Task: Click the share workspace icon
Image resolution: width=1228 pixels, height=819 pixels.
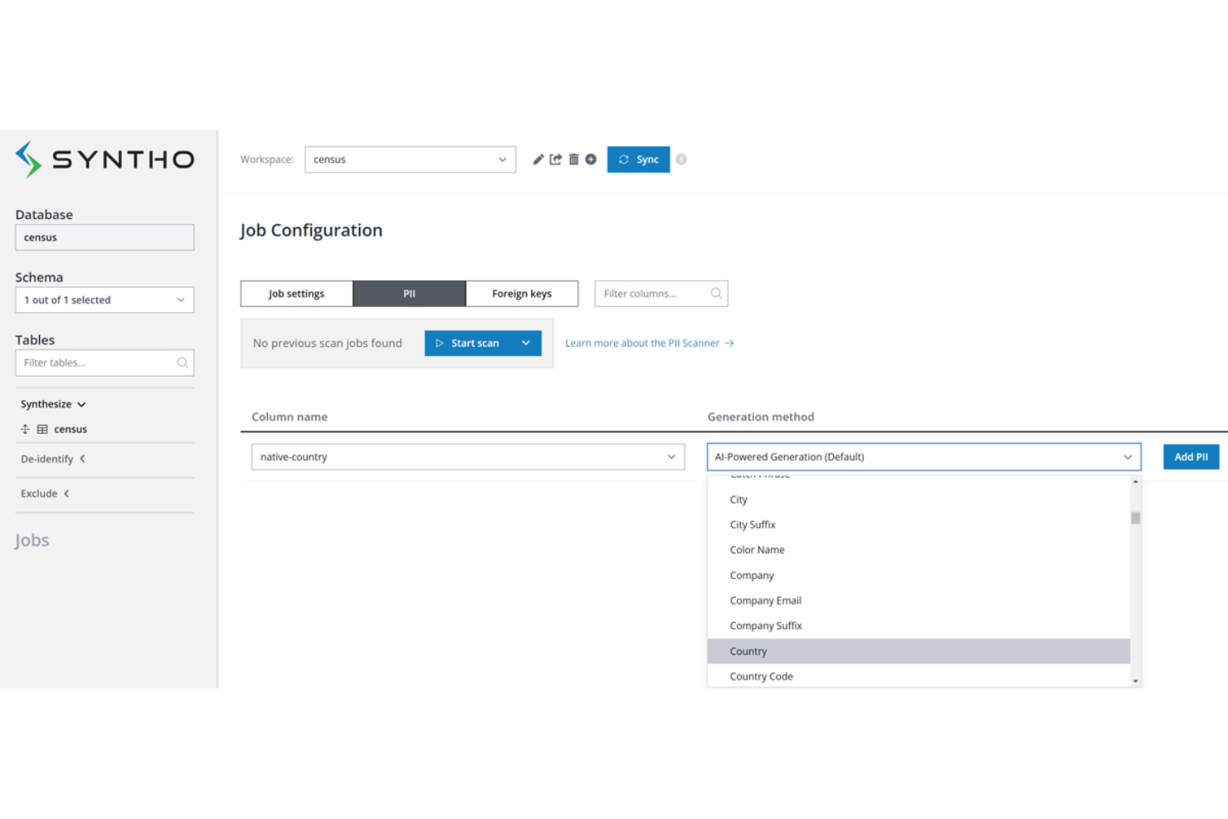Action: 556,159
